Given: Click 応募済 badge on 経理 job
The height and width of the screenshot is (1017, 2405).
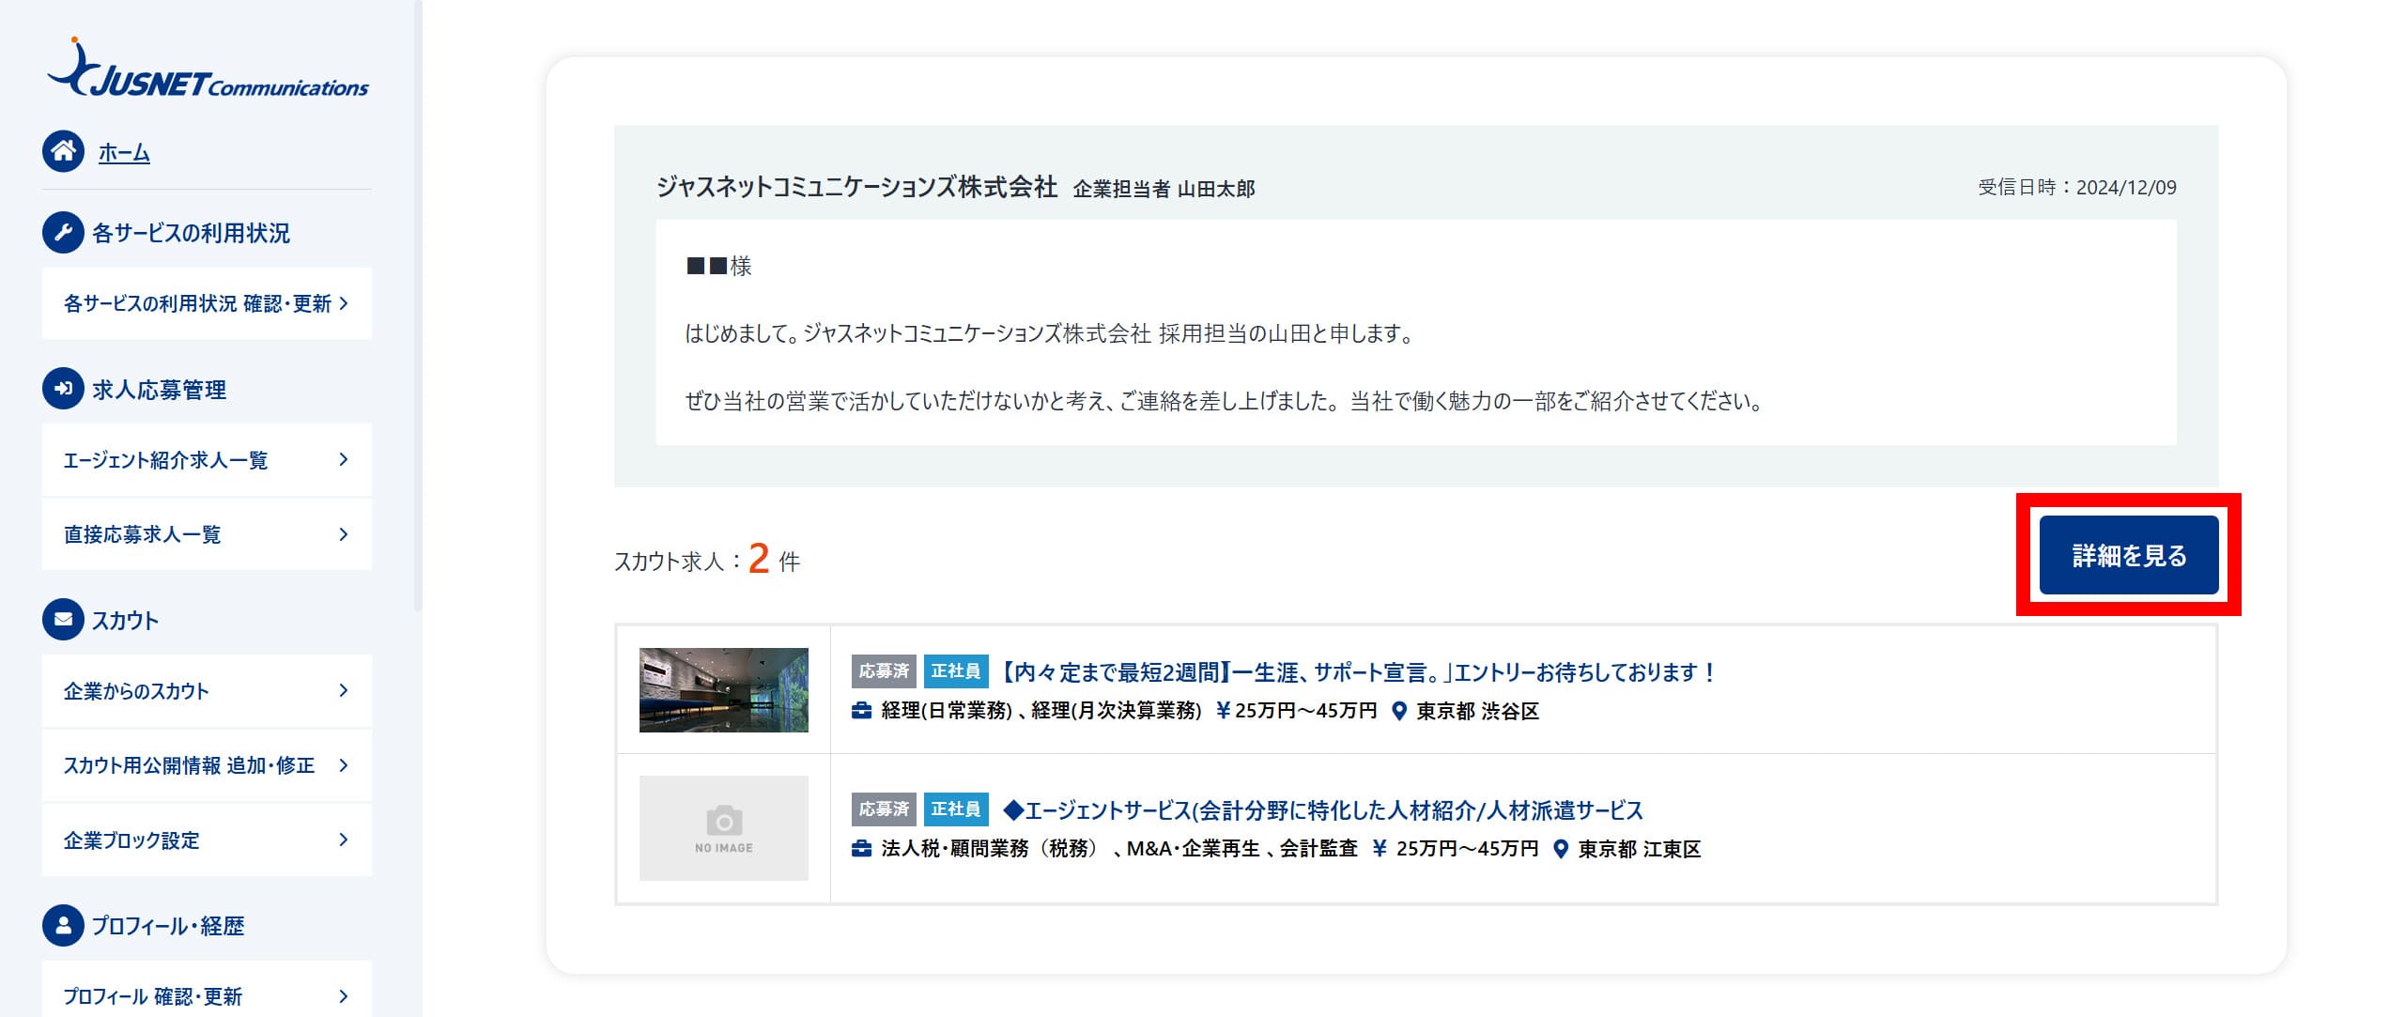Looking at the screenshot, I should 884,671.
